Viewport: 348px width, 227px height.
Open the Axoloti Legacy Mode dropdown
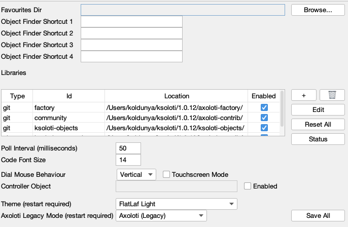coord(161,216)
